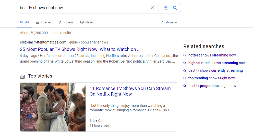Select the All results tab

tap(25, 22)
